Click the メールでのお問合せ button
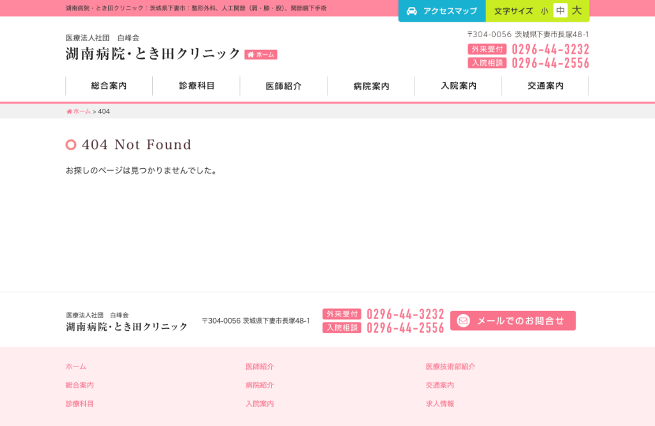This screenshot has width=655, height=426. pyautogui.click(x=513, y=320)
